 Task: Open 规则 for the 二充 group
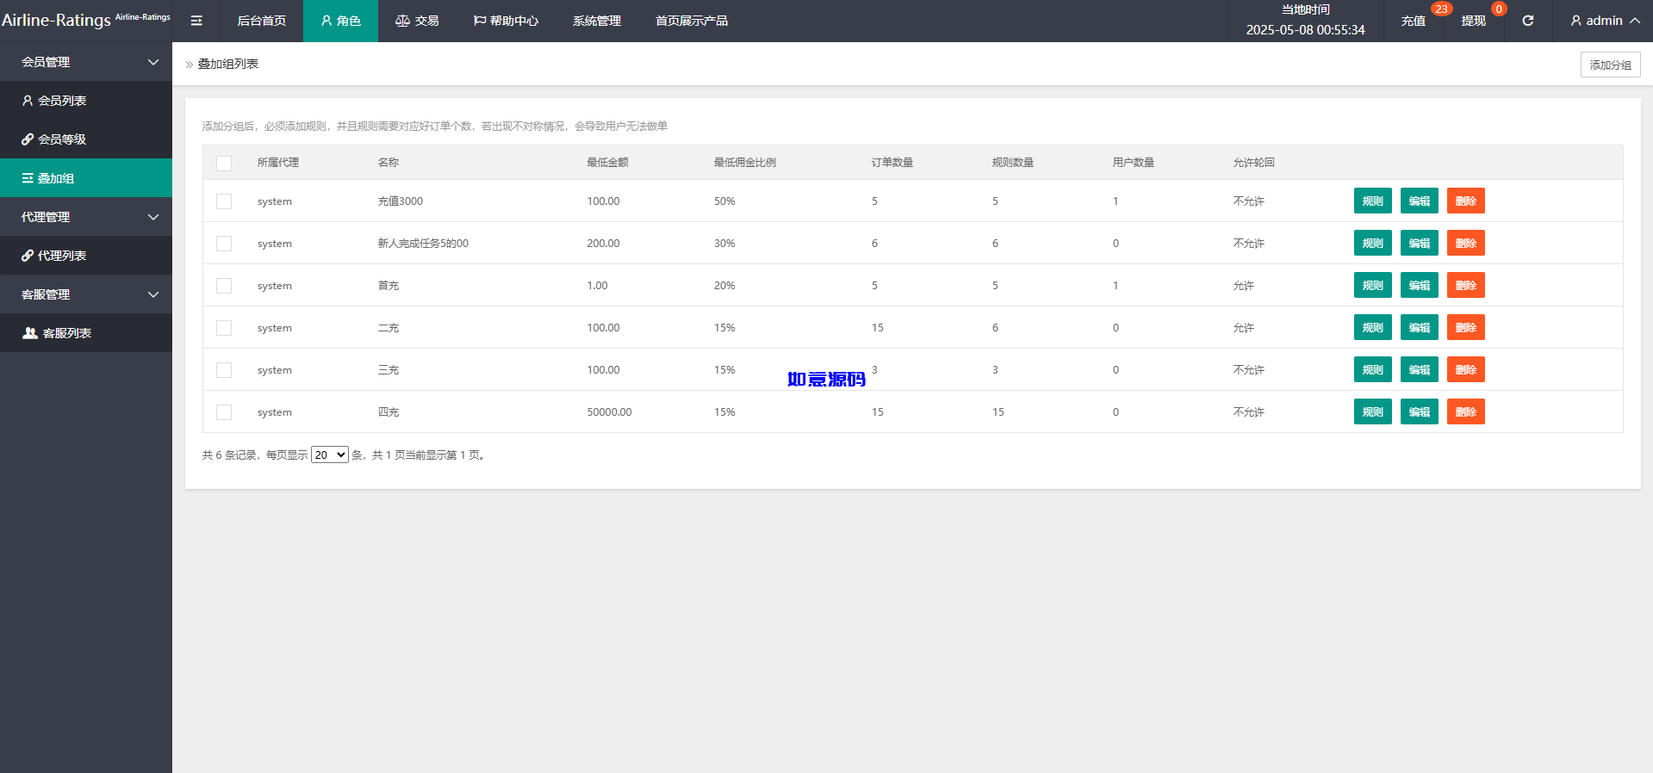1373,327
